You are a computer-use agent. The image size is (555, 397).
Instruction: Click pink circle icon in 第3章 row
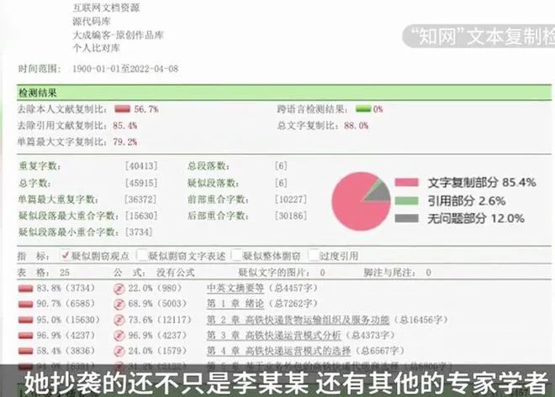[119, 336]
